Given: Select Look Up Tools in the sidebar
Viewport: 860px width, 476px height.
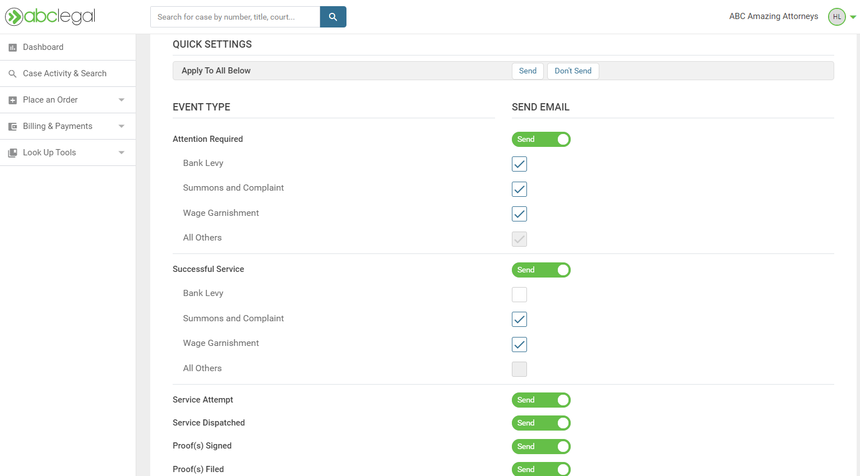Looking at the screenshot, I should click(49, 152).
